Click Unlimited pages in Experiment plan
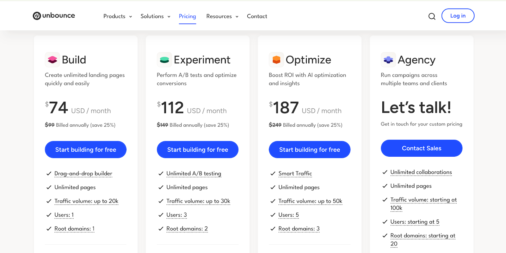This screenshot has height=253, width=506. (x=187, y=187)
